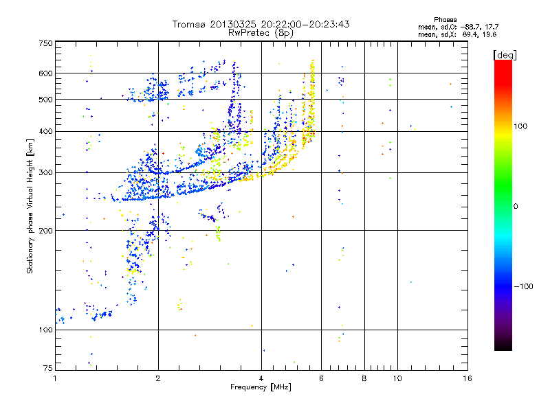Click the 16 tick on the frequency axis

(466, 379)
